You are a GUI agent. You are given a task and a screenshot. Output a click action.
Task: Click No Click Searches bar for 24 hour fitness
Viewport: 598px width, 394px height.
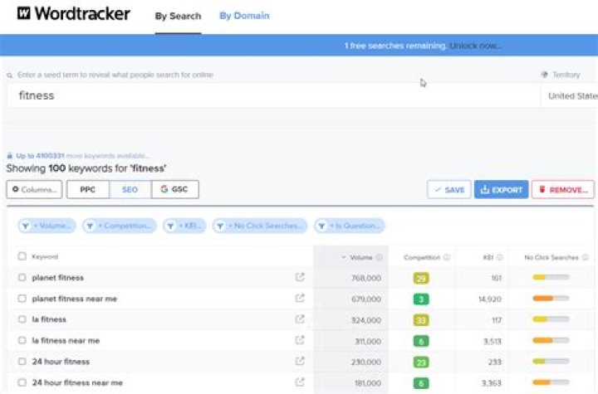click(551, 361)
